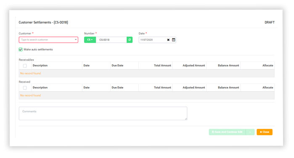Click inside the Comments text area

coord(103,113)
